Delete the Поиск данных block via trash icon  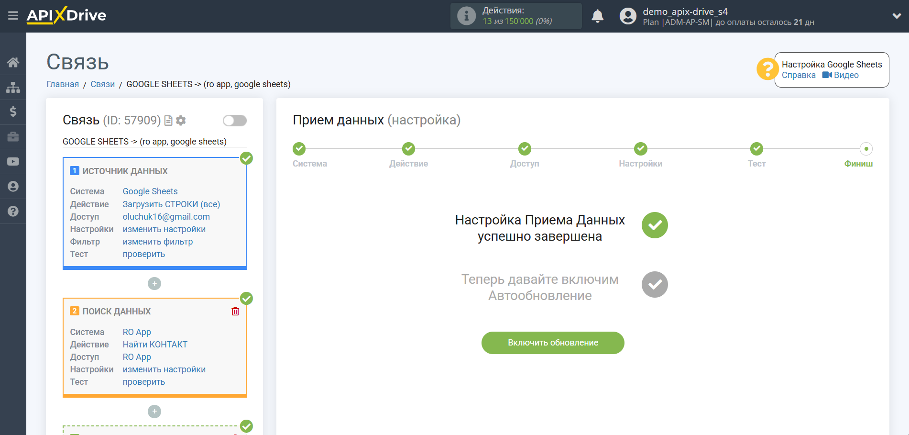[235, 311]
